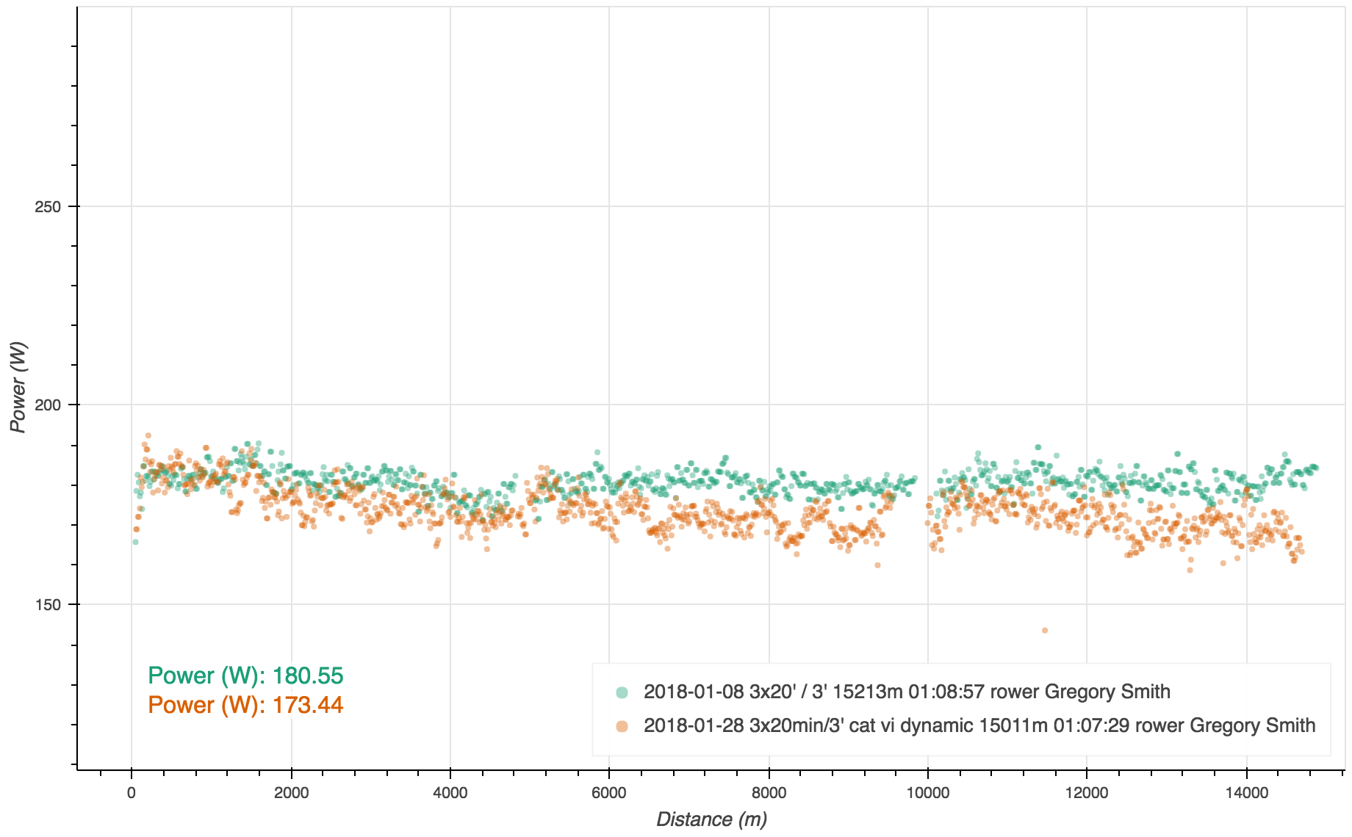Screen dimensions: 1352x837
Task: Click the 2000 tick label on distance axis
Action: [291, 793]
